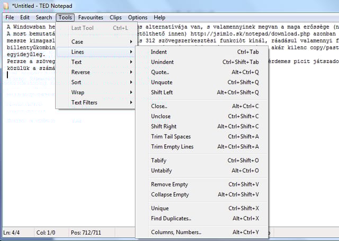Expand the Case submenu

click(96, 42)
